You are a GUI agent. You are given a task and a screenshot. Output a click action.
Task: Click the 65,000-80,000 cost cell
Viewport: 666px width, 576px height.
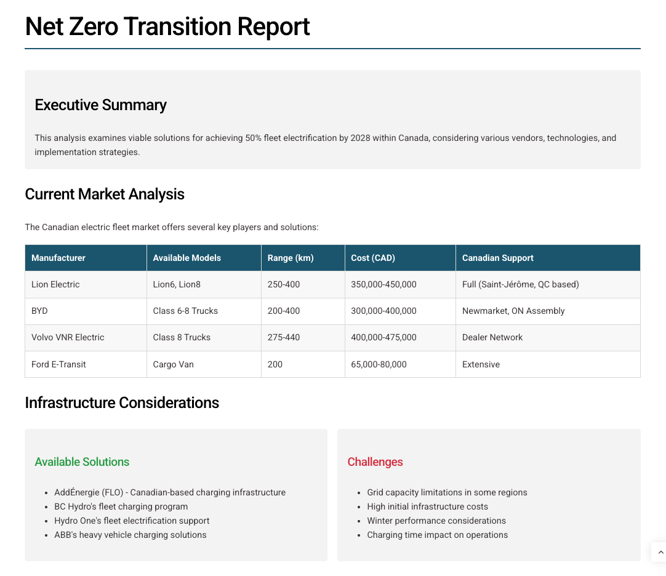(x=400, y=364)
